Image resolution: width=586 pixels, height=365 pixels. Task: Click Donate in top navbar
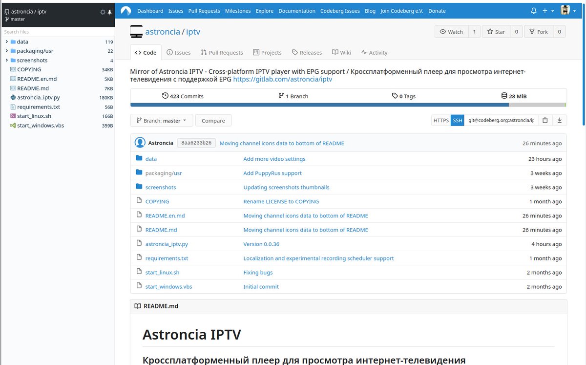(x=437, y=11)
